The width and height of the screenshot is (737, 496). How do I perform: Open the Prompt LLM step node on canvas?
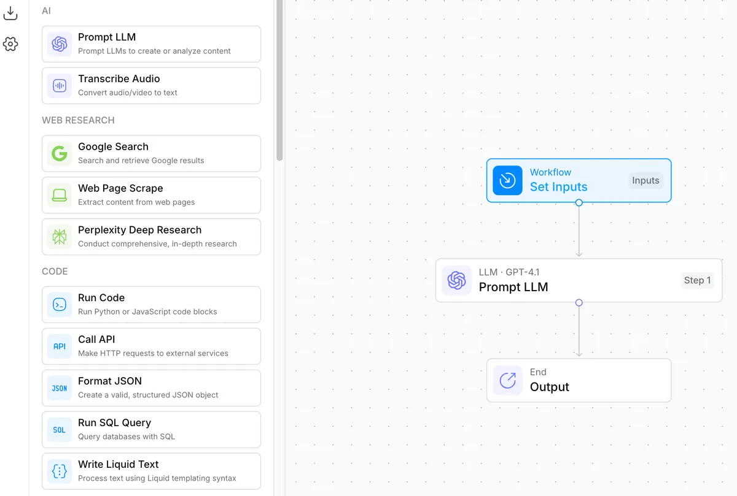click(579, 280)
